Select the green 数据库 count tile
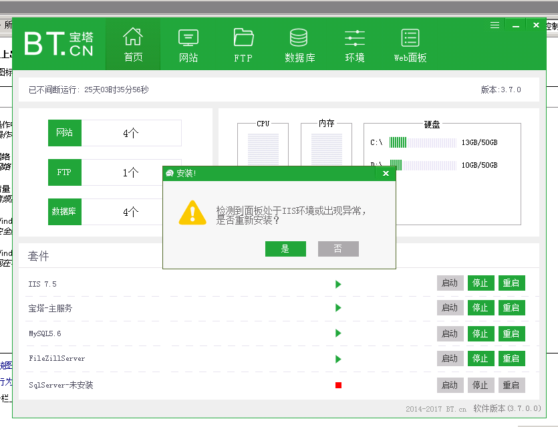The image size is (558, 427). click(65, 212)
